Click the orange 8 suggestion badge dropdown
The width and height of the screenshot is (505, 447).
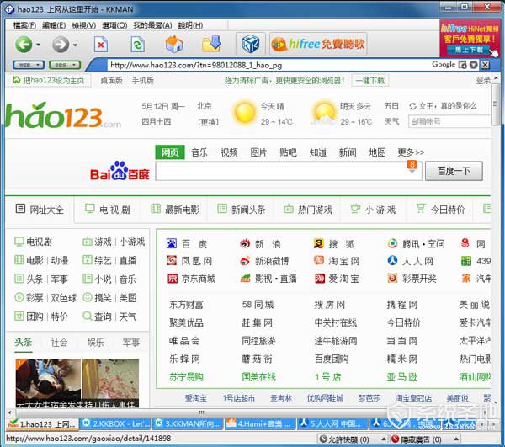[x=412, y=167]
